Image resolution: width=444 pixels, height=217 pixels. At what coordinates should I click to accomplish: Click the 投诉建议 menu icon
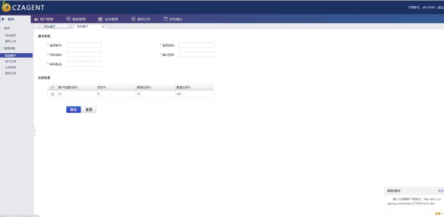166,19
